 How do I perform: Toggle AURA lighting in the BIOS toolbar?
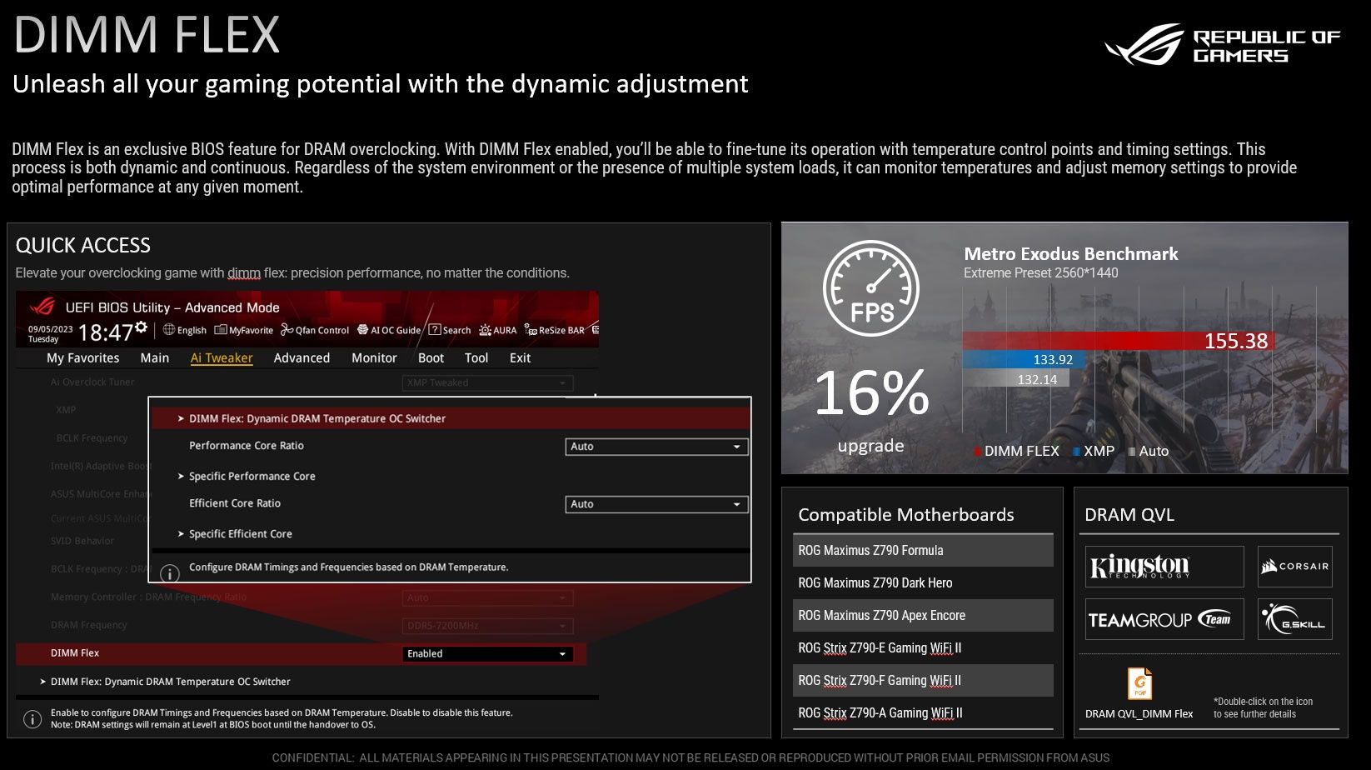(497, 330)
